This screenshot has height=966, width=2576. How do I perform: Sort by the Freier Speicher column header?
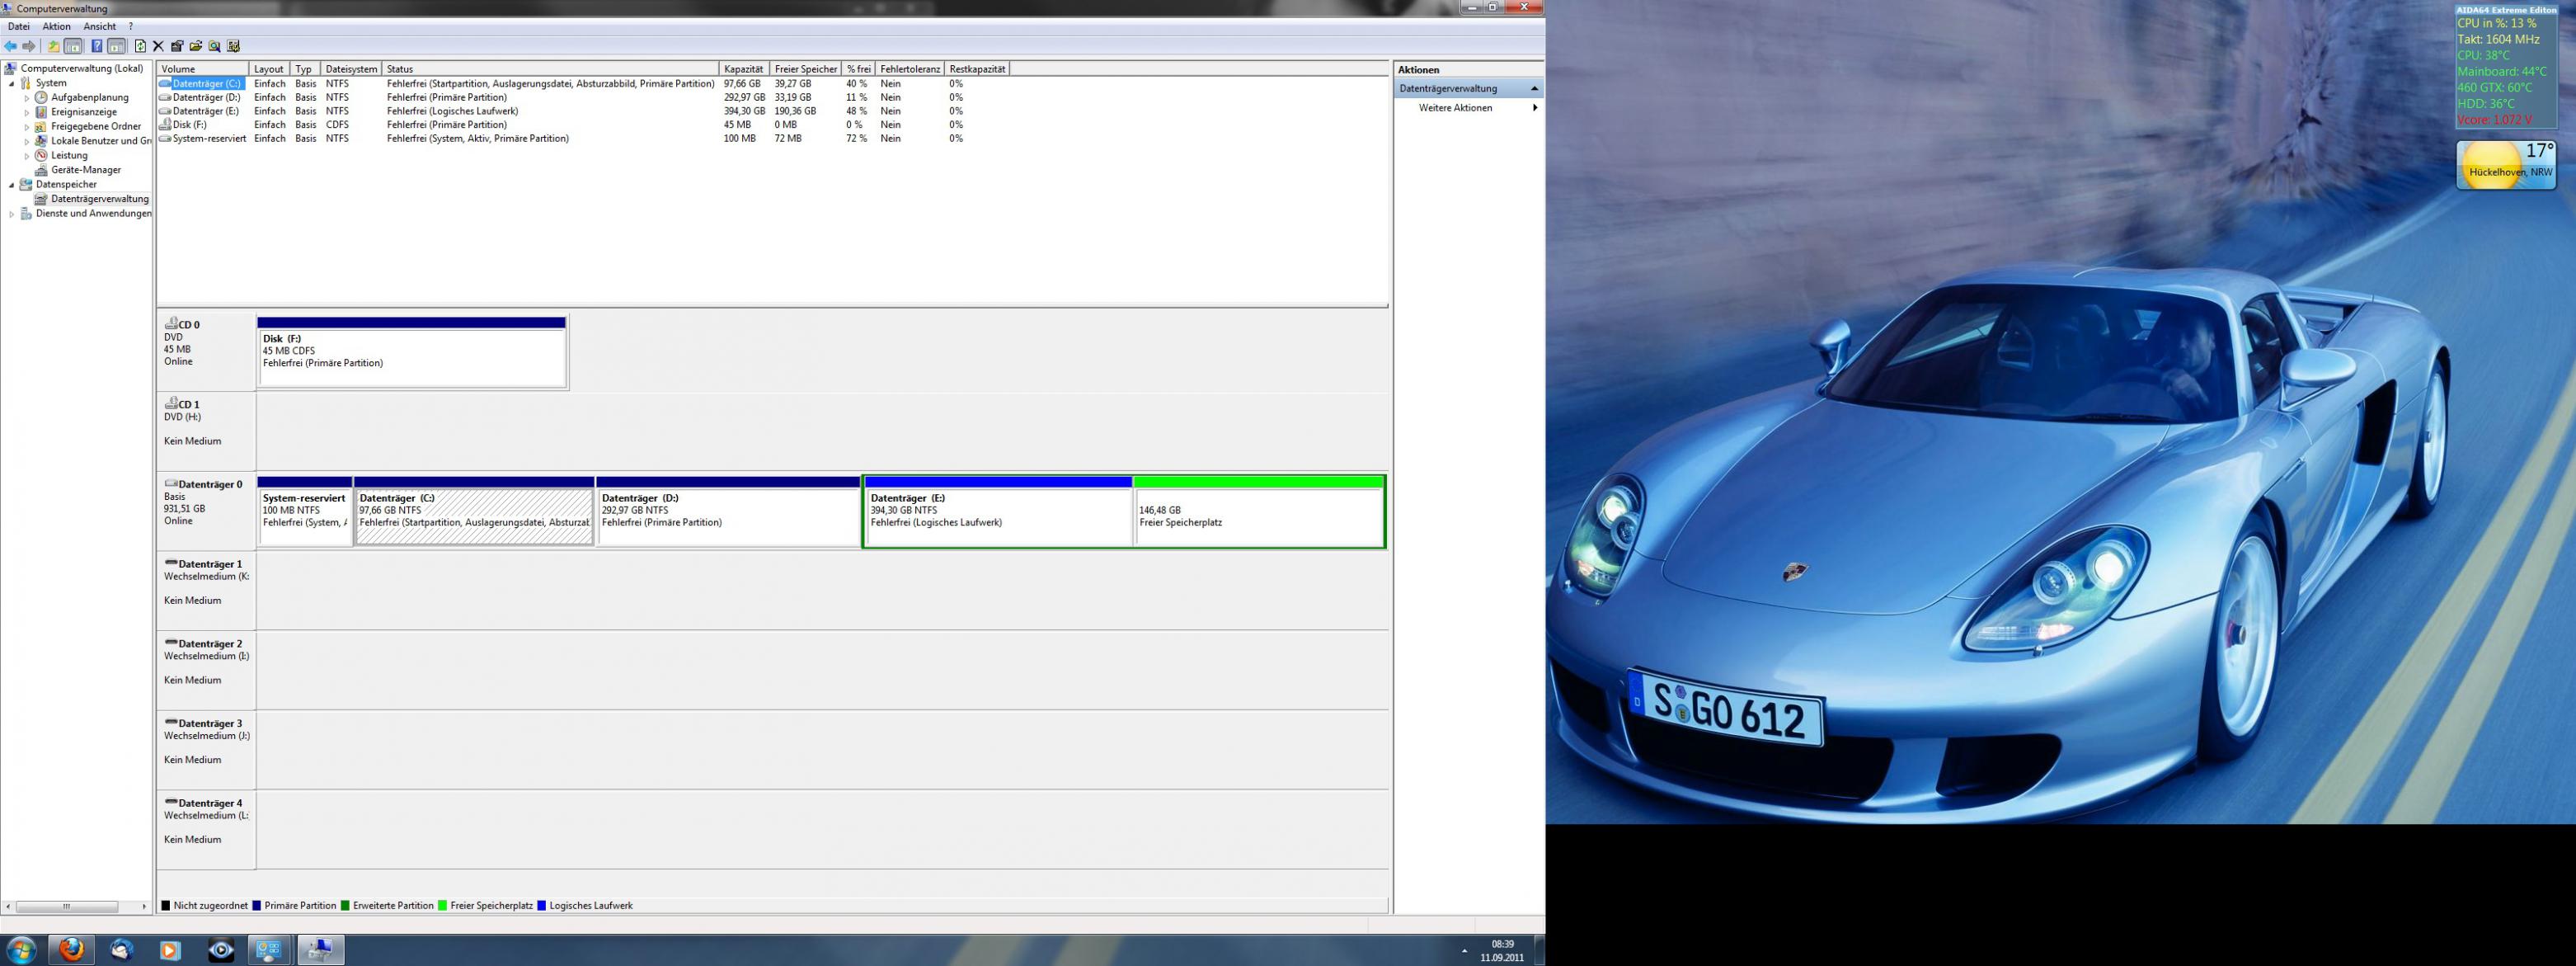click(805, 69)
